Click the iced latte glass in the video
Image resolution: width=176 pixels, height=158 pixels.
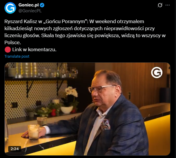click(33, 132)
